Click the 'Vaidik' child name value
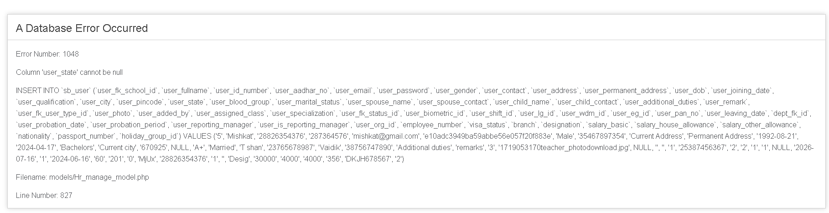The image size is (829, 213). [327, 147]
